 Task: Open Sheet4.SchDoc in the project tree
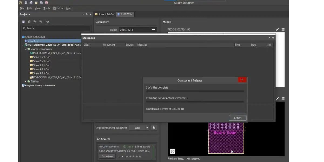pyautogui.click(x=40, y=69)
